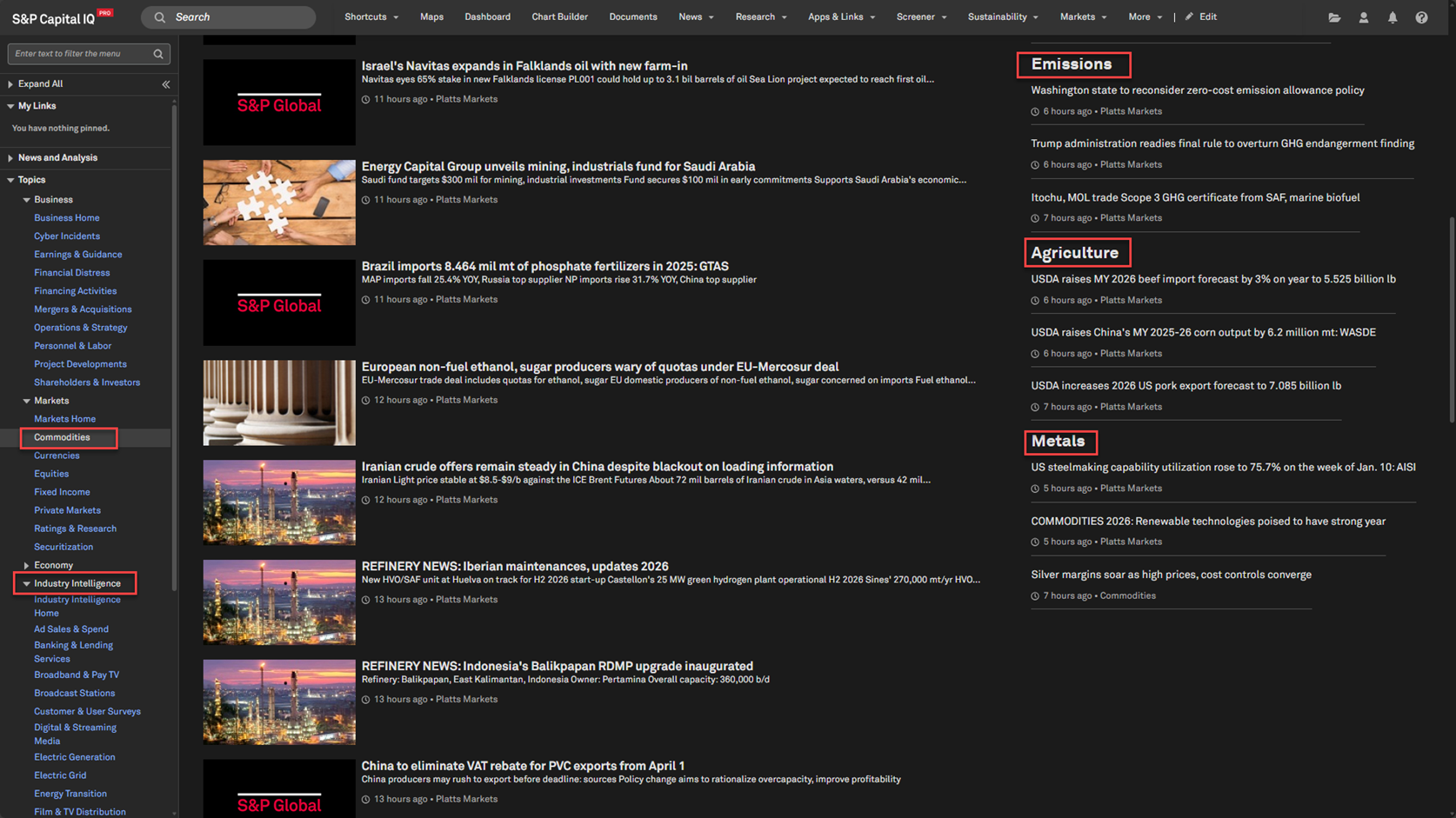Screen dimensions: 1456x818
Task: Open the Shortcuts dropdown menu
Action: click(x=371, y=17)
